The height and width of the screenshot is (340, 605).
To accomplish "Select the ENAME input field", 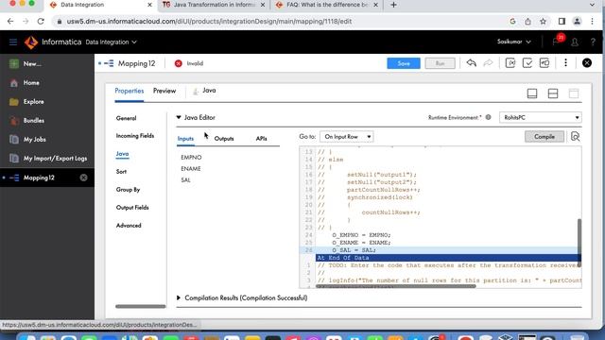I will point(191,168).
